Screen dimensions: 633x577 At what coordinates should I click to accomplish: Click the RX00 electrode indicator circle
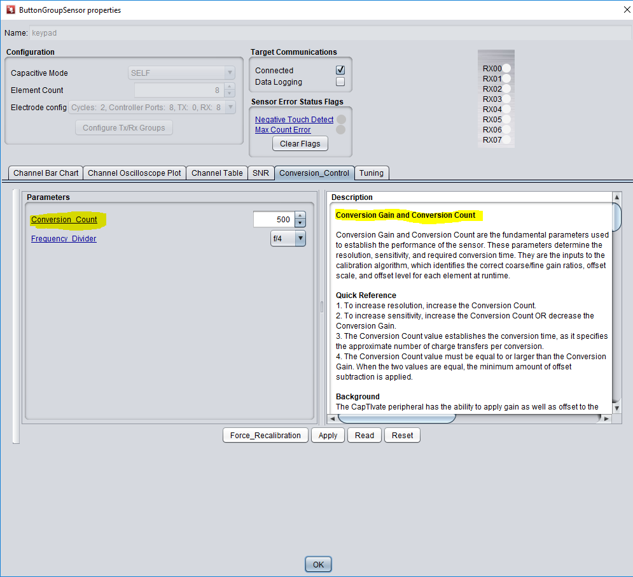pyautogui.click(x=506, y=68)
